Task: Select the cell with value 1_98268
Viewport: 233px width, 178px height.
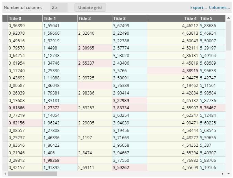Action: coord(60,160)
